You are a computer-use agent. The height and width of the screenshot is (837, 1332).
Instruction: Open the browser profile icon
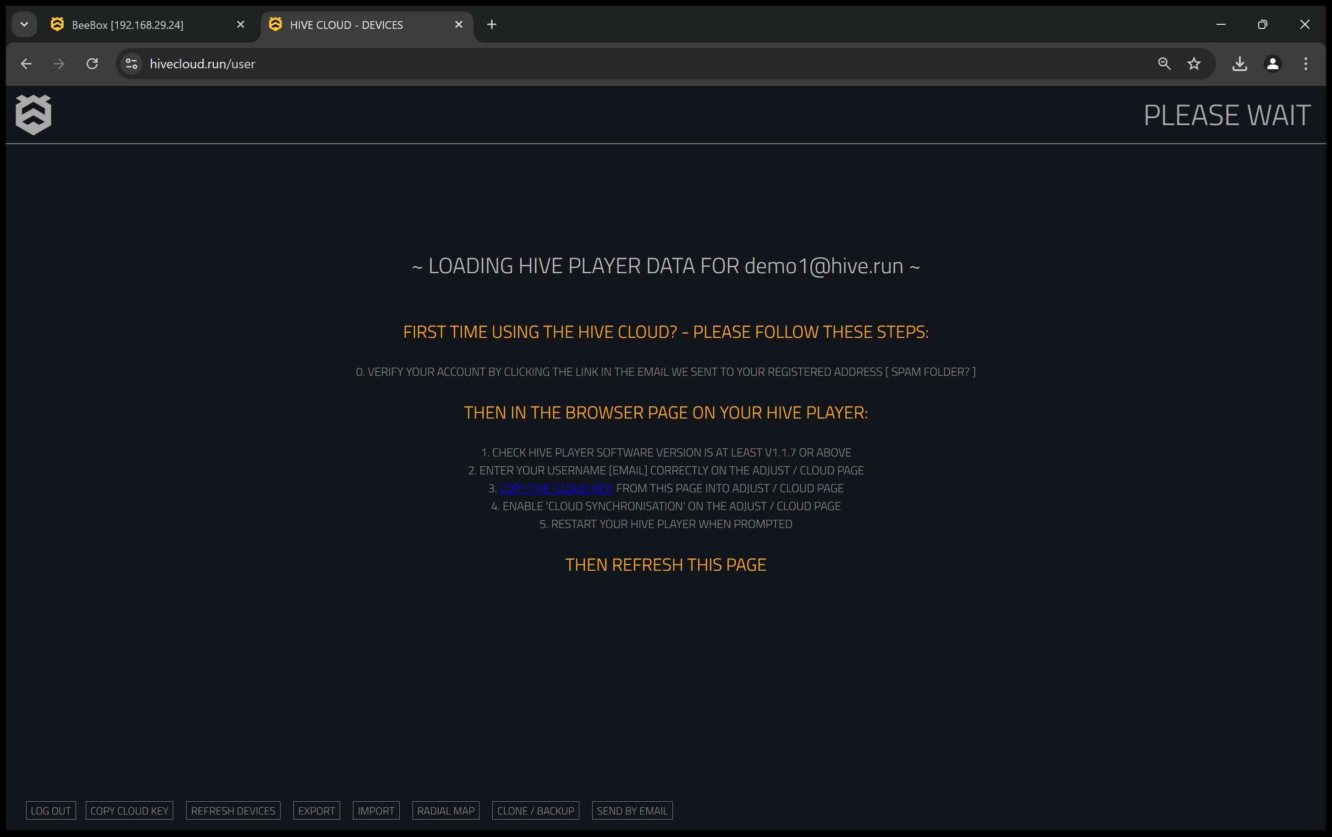coord(1273,64)
